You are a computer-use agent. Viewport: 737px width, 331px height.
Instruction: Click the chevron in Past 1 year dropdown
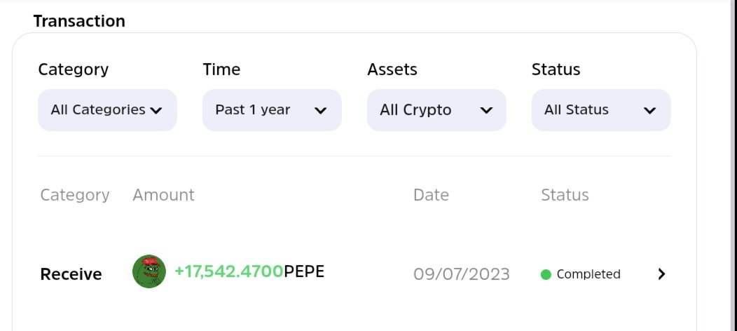pos(320,111)
